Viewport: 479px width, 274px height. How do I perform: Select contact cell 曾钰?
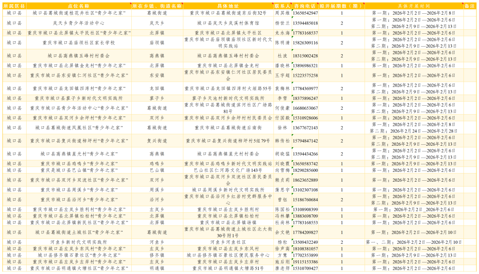point(283,200)
